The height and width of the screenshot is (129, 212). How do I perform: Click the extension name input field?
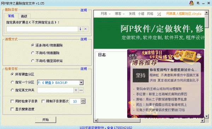[42, 29]
